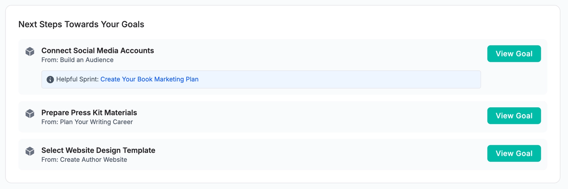Click the cube icon beside Select Website Design Template

point(30,151)
